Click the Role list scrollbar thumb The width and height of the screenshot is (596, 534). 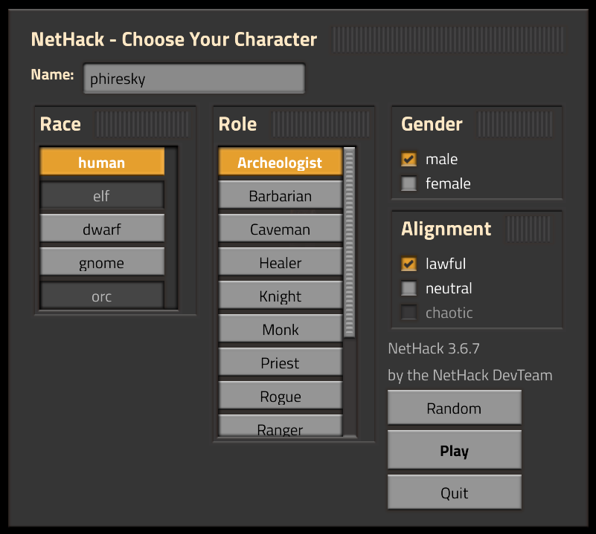pyautogui.click(x=349, y=243)
